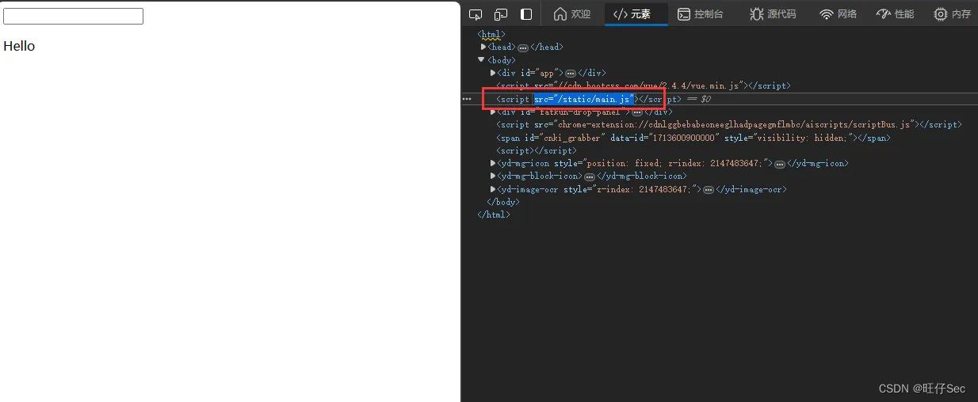Image resolution: width=978 pixels, height=402 pixels.
Task: Collapse the body element node
Action: 481,59
